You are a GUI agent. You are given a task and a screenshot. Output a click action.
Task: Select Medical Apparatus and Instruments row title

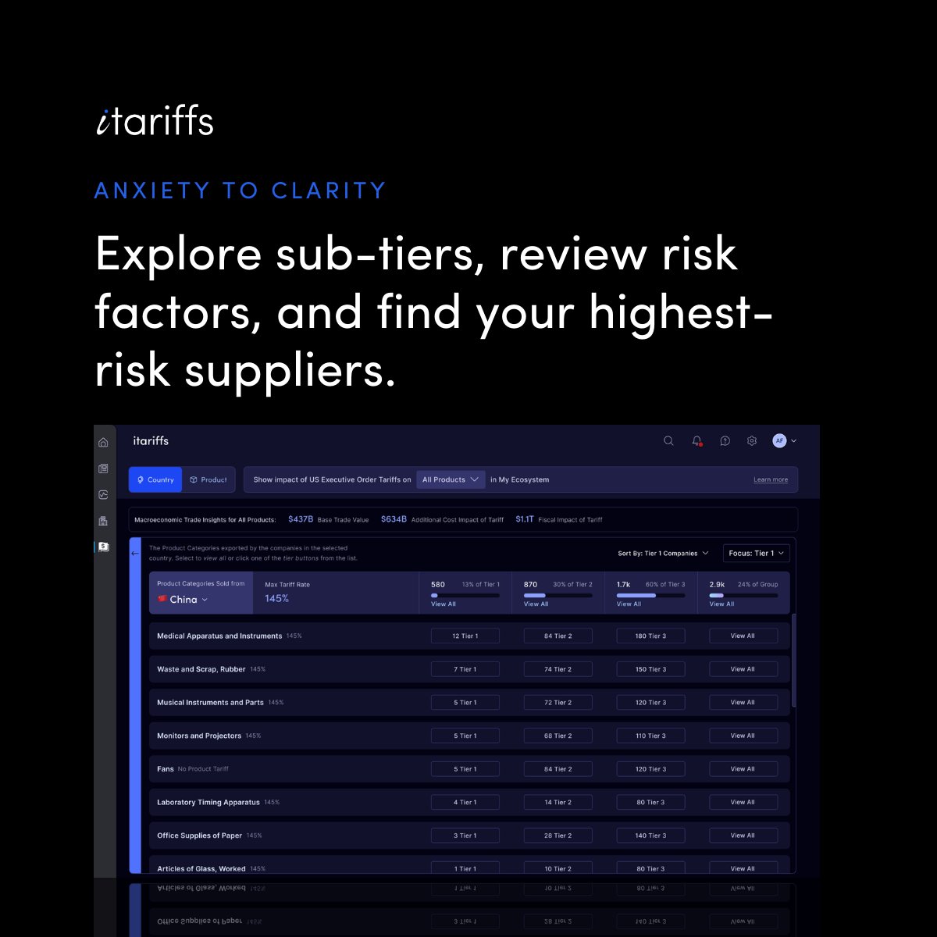click(x=219, y=636)
